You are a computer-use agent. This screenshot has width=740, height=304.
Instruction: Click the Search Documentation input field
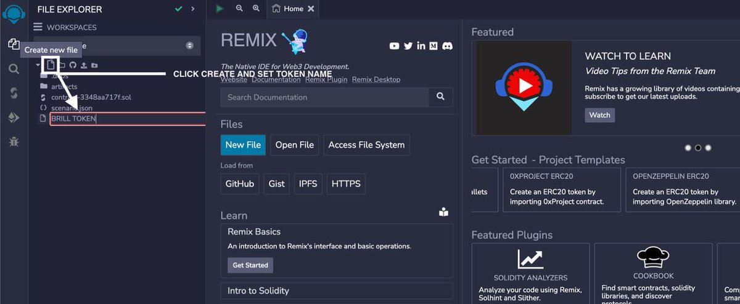click(324, 97)
